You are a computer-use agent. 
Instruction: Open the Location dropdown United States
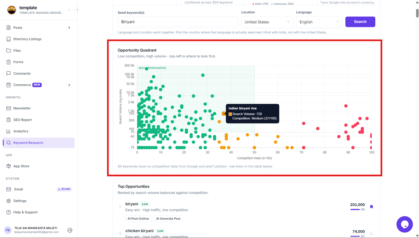(267, 22)
